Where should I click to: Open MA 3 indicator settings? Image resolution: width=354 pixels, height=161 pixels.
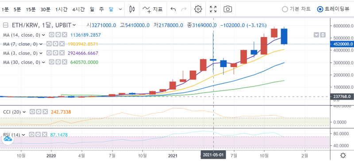tap(55, 53)
